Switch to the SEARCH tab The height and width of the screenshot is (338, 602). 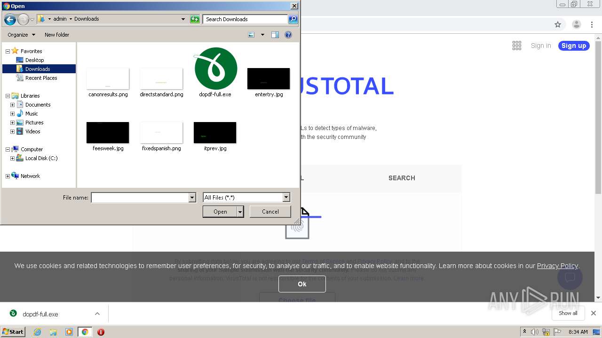tap(402, 178)
